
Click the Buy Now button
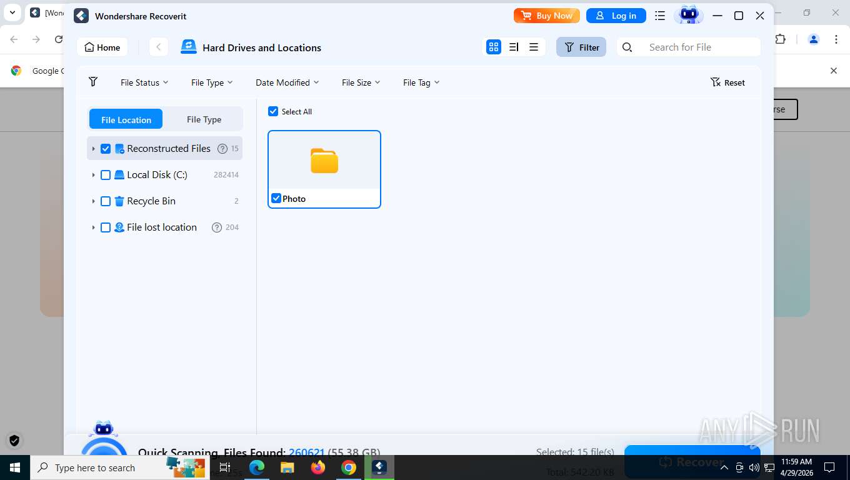pos(547,16)
